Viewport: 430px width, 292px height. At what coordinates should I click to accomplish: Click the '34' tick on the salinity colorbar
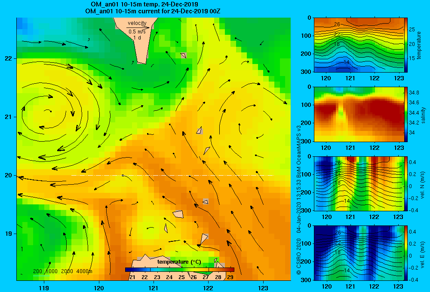click(x=412, y=133)
